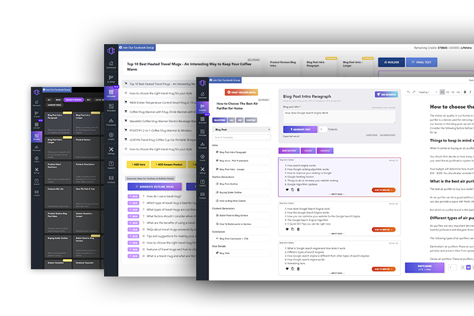This screenshot has width=474, height=316.
Task: Open Support icon in the front window sidebar
Action: (203, 182)
